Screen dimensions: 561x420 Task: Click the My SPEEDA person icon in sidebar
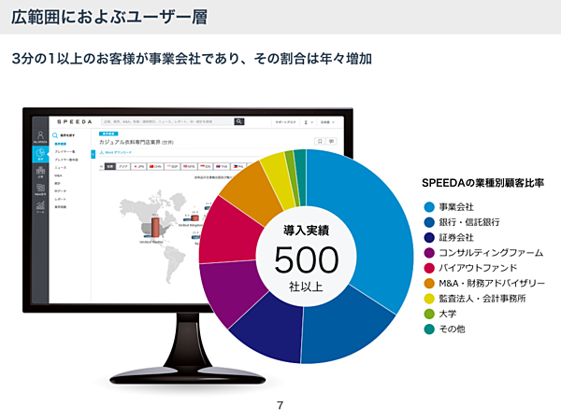click(39, 136)
